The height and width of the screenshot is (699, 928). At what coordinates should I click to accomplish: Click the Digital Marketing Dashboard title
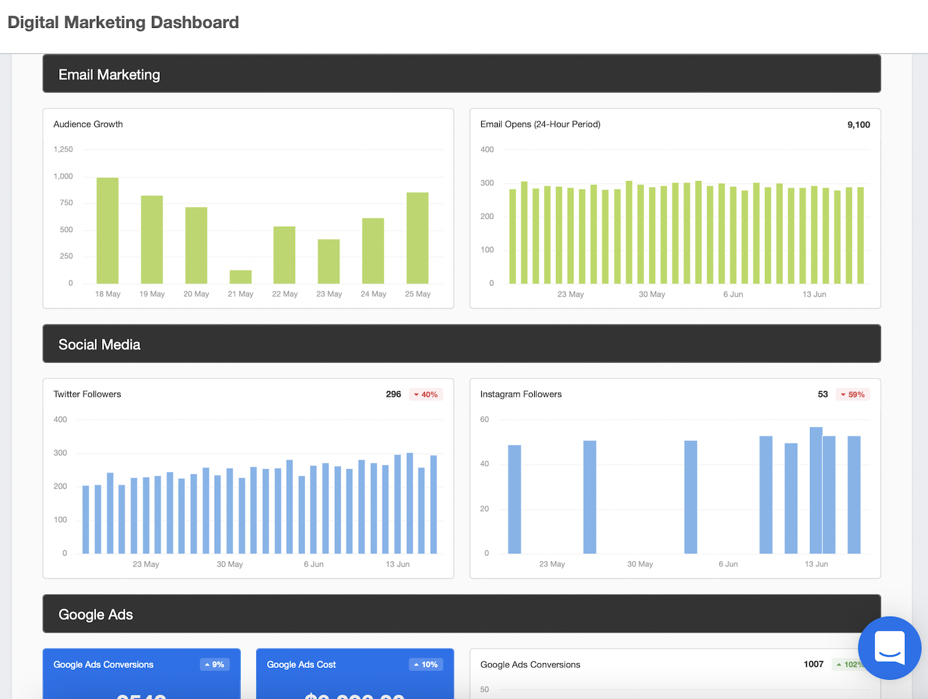123,23
